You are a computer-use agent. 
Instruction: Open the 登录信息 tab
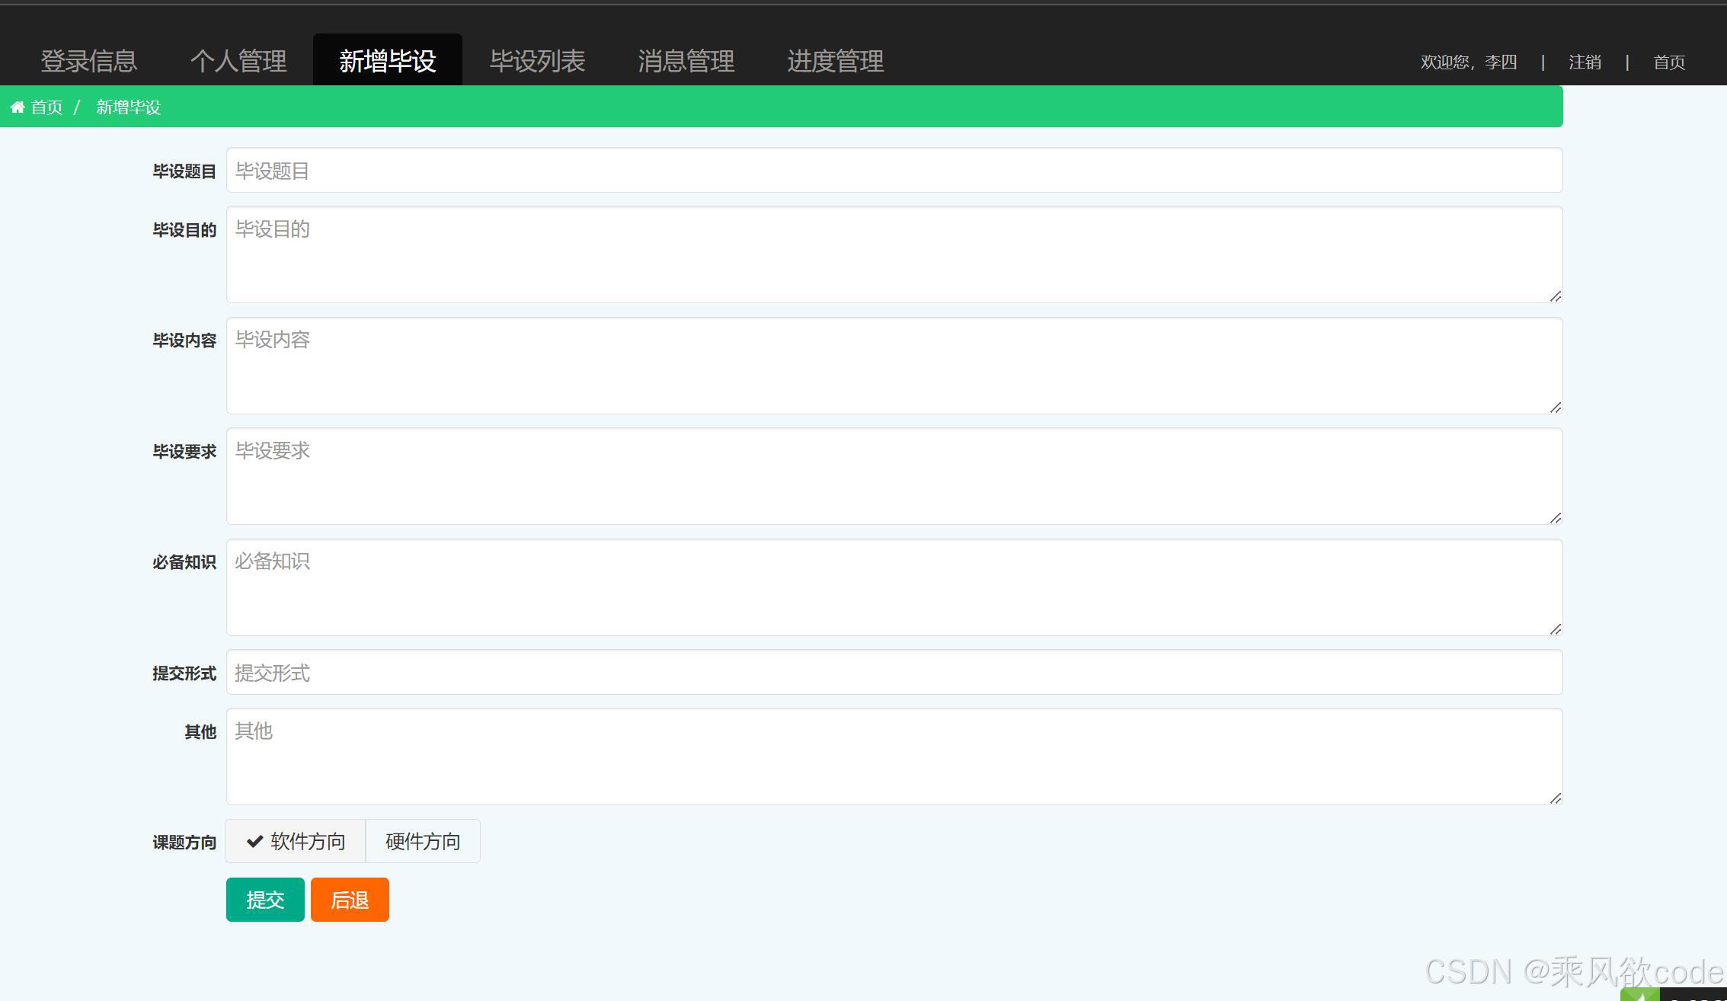pyautogui.click(x=89, y=61)
